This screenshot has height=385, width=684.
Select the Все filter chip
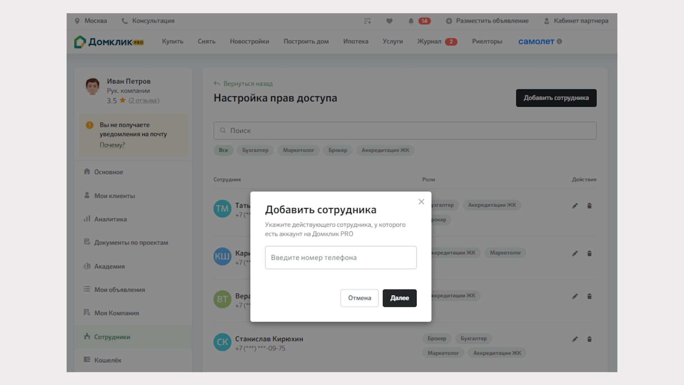click(x=223, y=150)
